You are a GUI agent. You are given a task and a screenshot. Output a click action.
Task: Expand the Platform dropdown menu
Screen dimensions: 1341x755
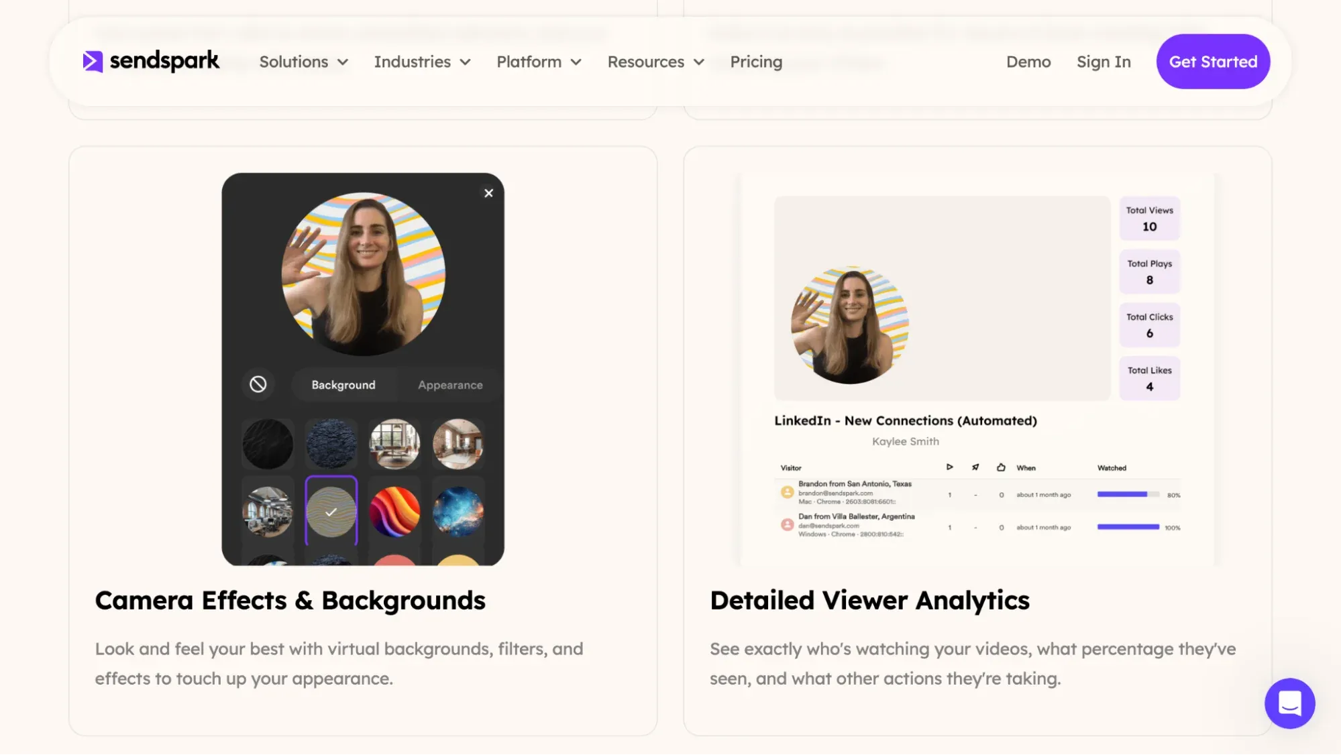(539, 61)
